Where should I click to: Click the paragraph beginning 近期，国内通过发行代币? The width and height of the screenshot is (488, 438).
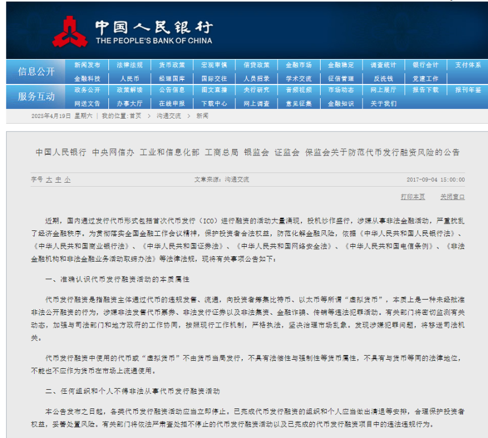click(248, 240)
